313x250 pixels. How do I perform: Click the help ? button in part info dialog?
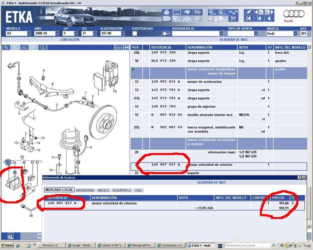pos(299,177)
